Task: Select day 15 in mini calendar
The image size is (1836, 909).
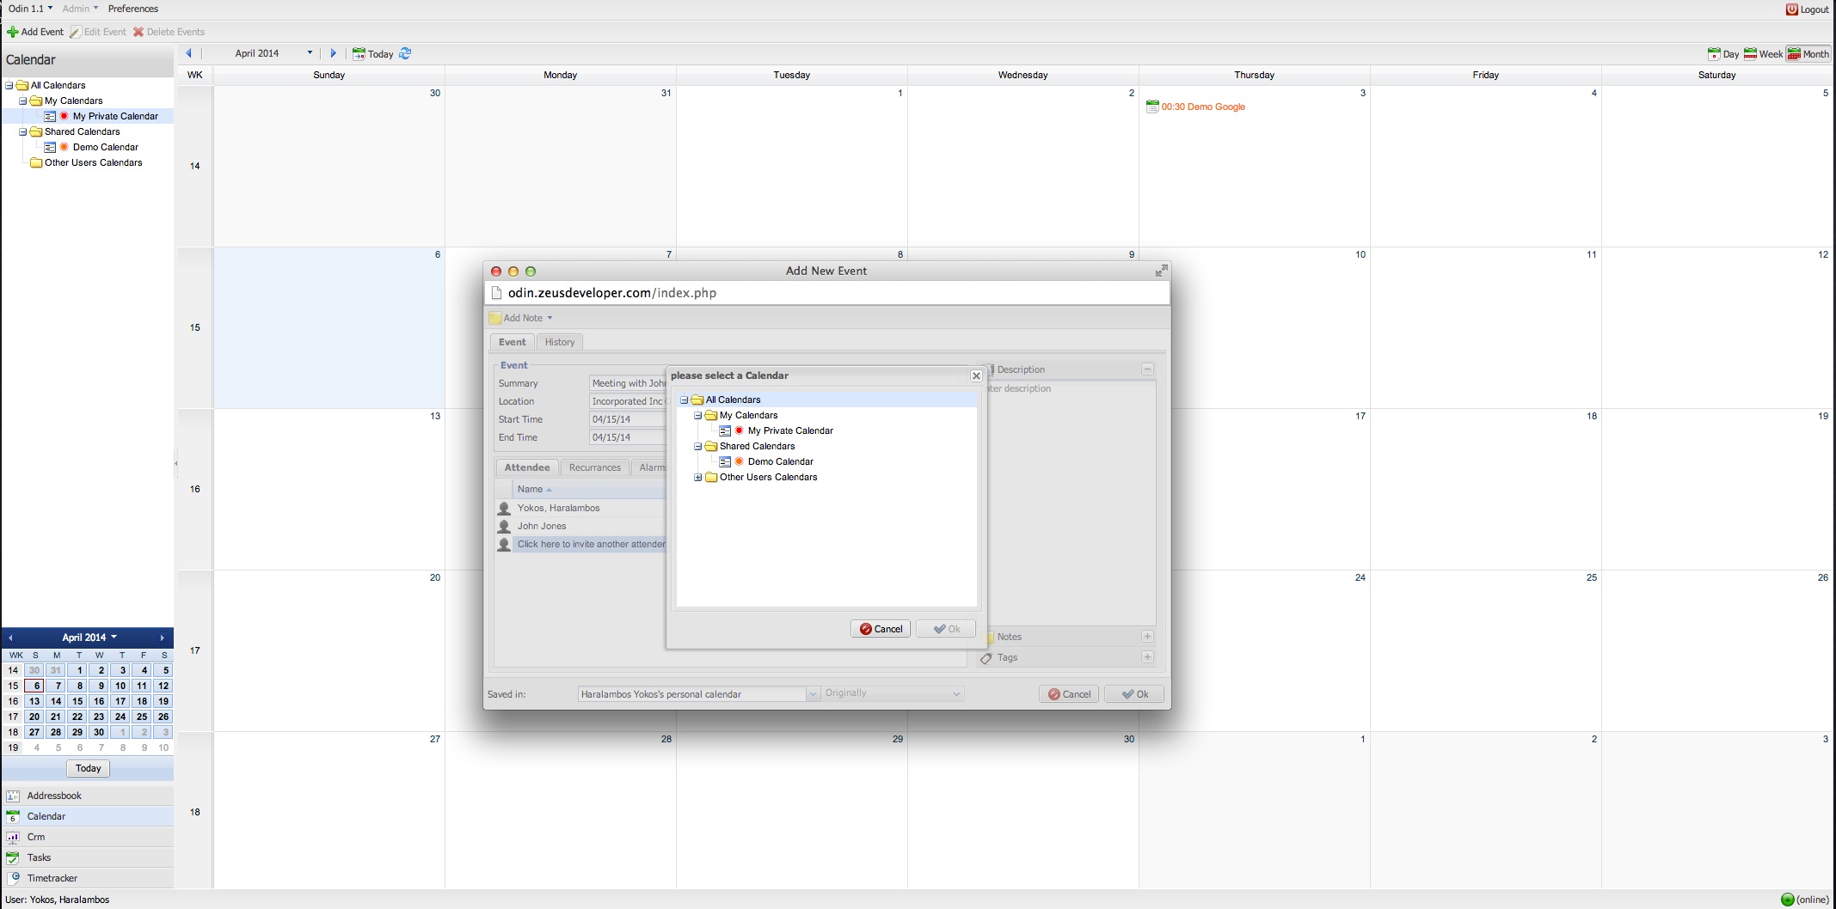Action: click(x=77, y=701)
